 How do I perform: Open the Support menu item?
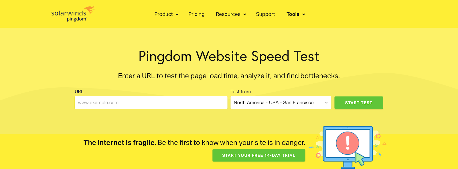[265, 14]
